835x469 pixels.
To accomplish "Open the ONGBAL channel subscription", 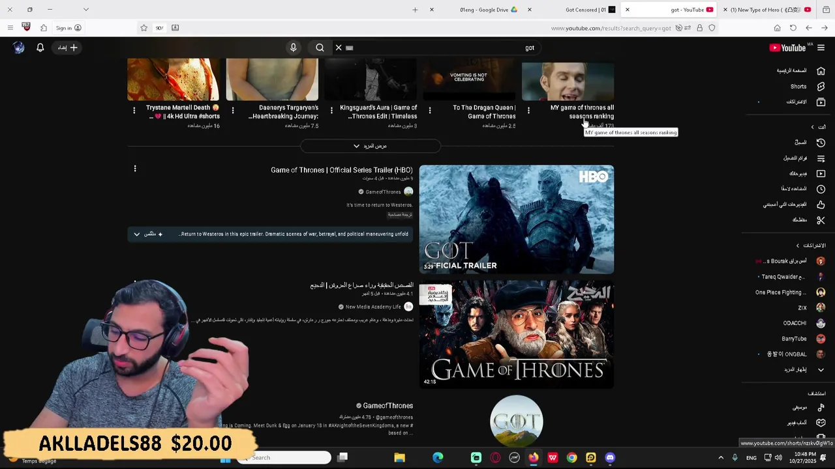I will (796, 354).
